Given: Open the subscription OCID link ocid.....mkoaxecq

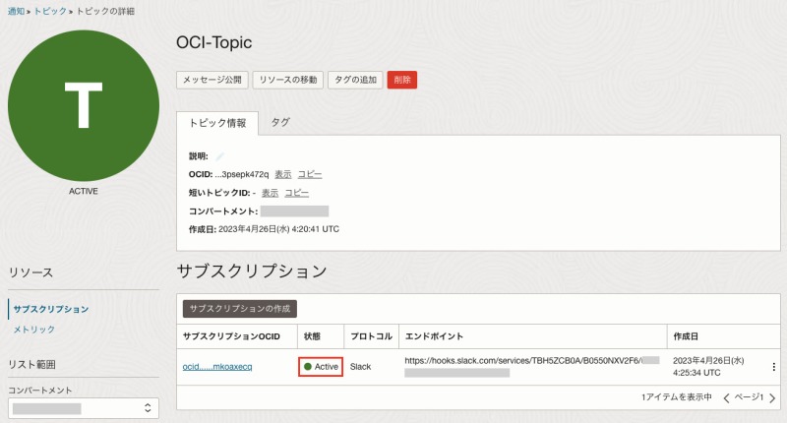Looking at the screenshot, I should (x=218, y=367).
